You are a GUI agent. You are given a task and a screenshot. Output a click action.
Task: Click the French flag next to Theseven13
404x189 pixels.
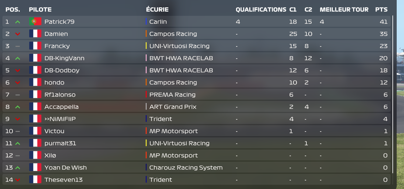(x=35, y=180)
